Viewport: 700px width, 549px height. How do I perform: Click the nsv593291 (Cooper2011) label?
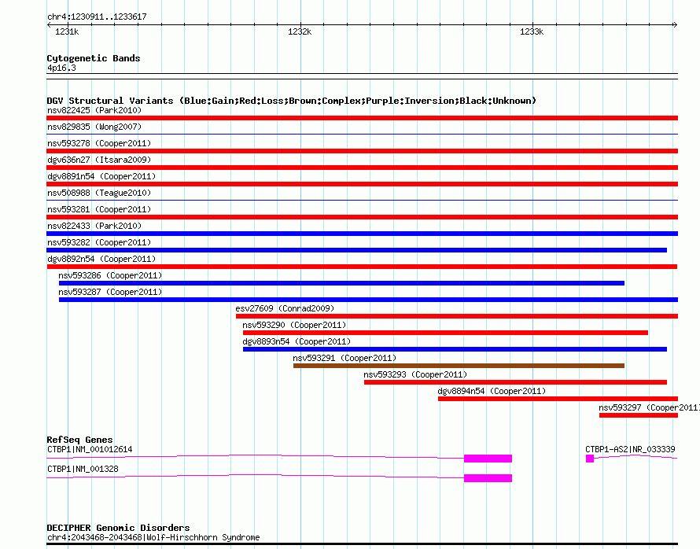click(x=344, y=358)
